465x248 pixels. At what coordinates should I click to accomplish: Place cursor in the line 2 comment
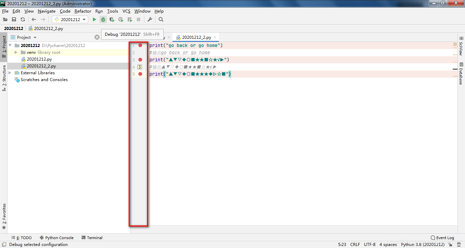pos(179,52)
